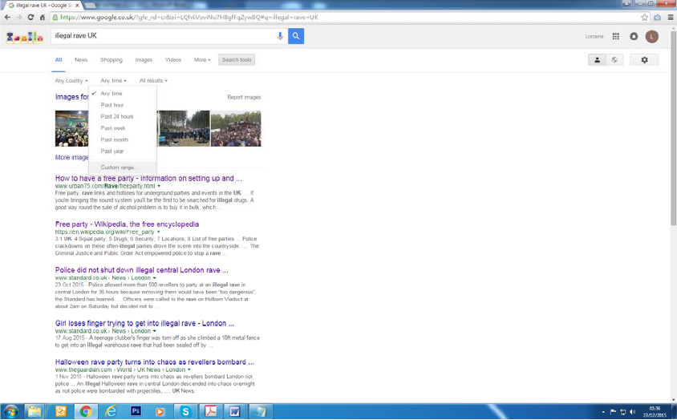Screen dimensions: 677x420
Task: Open the Free party Wikipedia result
Action: (127, 224)
